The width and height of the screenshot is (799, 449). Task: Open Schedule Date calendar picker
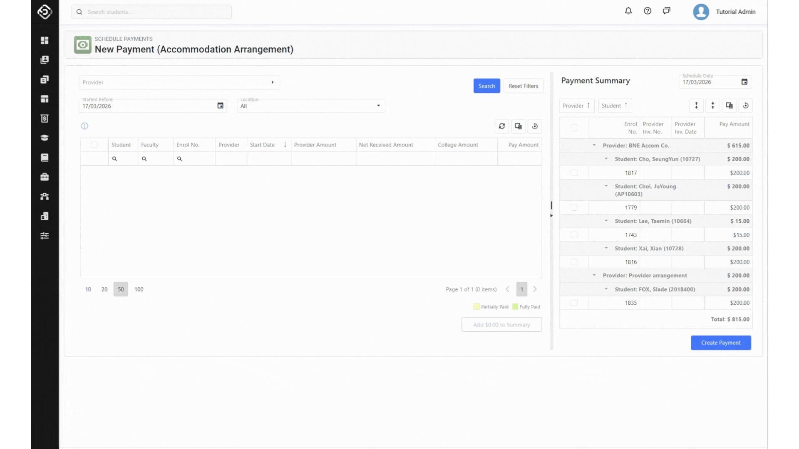(744, 82)
